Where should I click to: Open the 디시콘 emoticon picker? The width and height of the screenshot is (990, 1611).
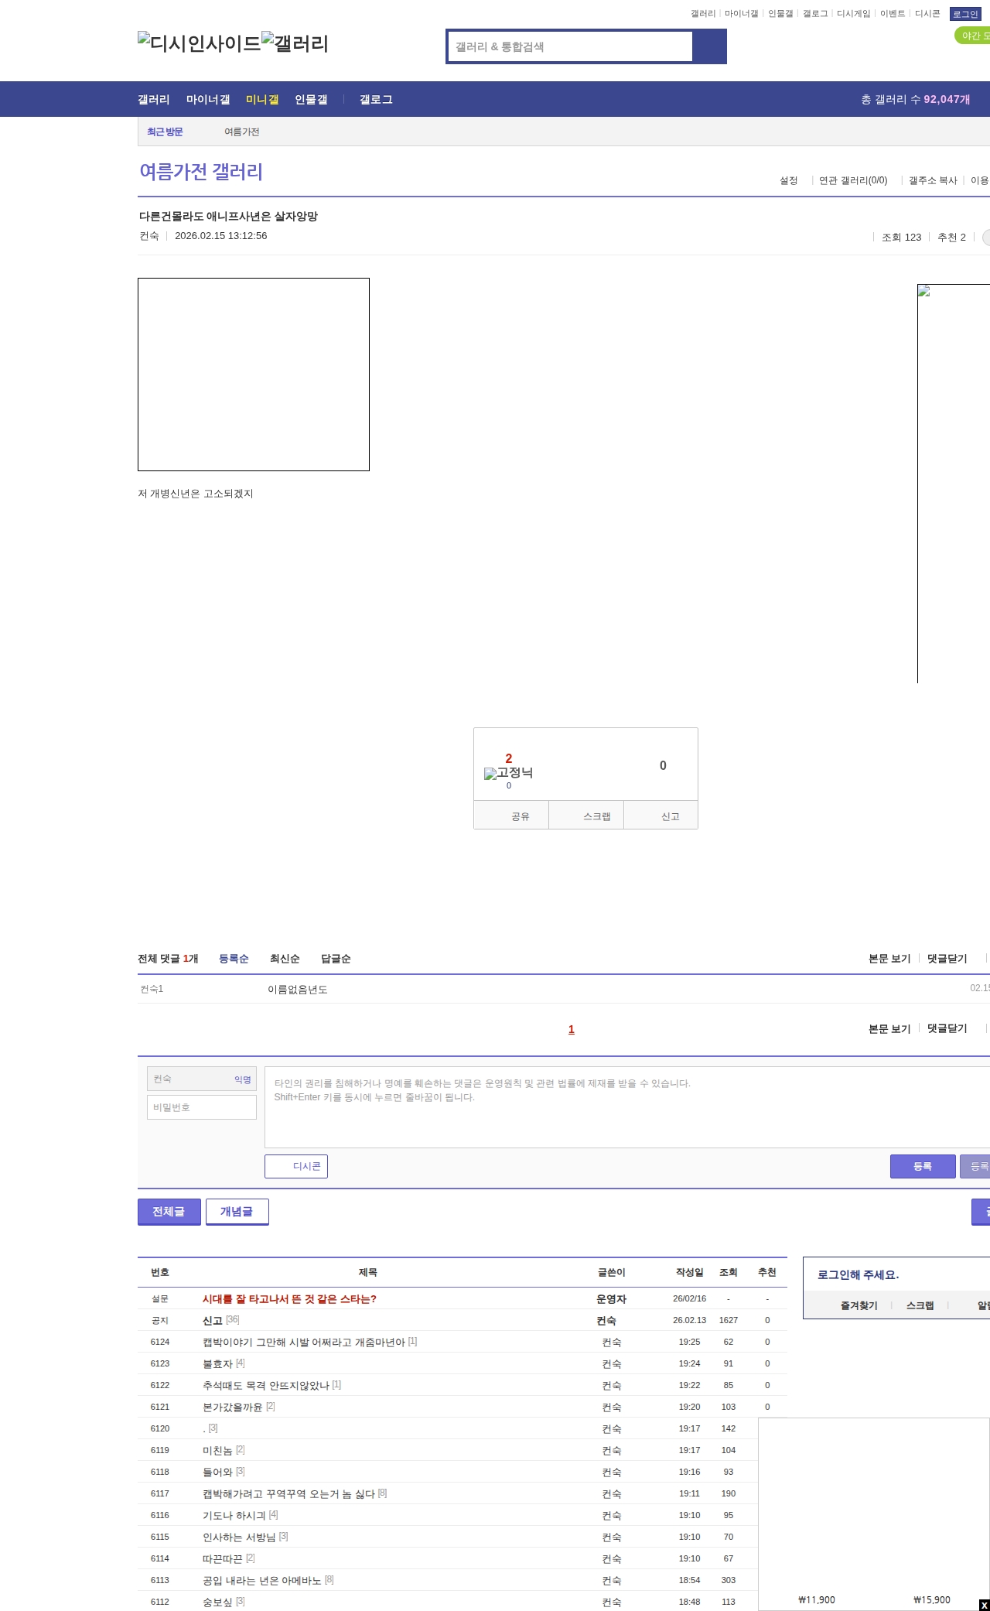click(296, 1166)
